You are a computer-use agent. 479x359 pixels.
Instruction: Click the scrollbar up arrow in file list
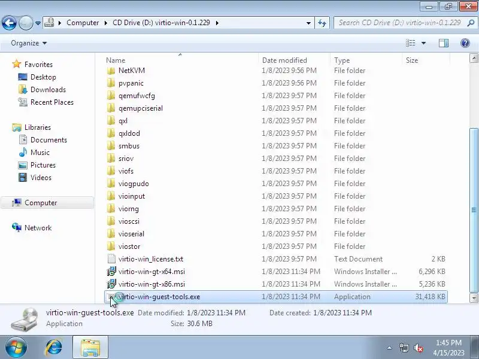474,58
